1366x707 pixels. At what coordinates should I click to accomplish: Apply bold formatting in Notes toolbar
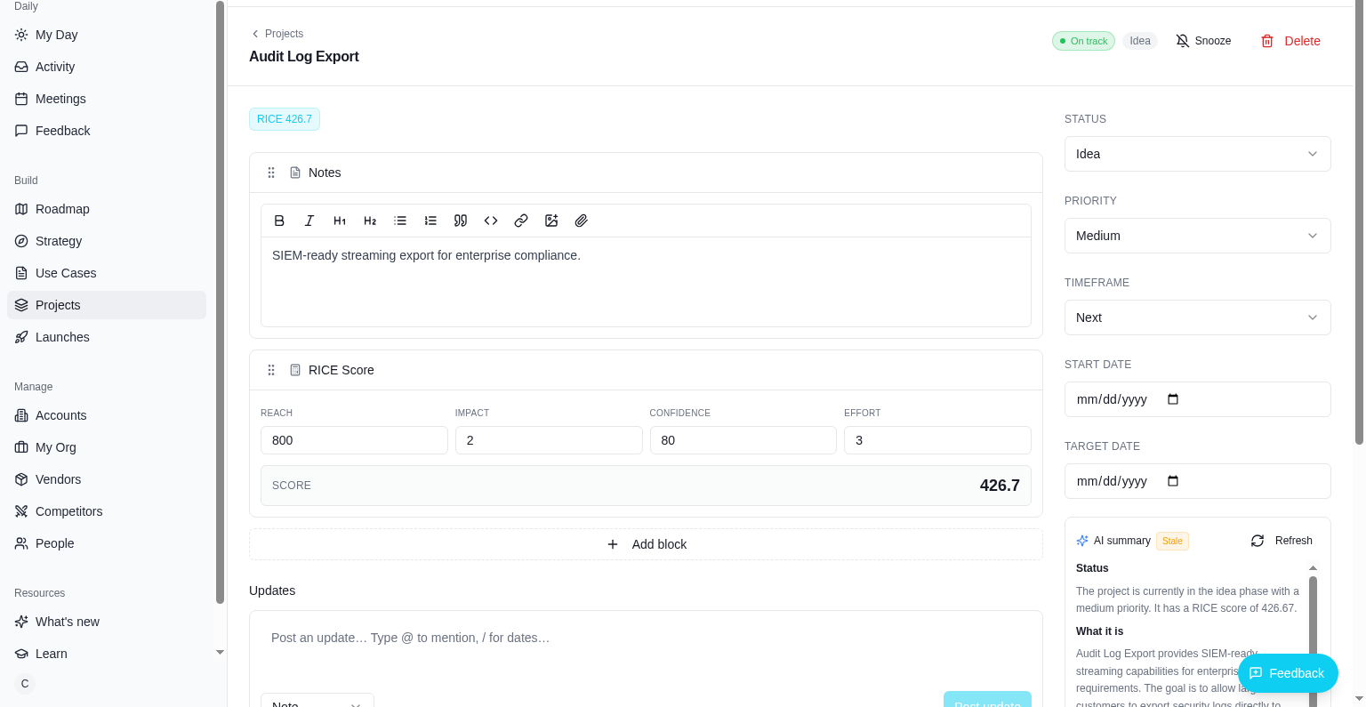(x=279, y=221)
